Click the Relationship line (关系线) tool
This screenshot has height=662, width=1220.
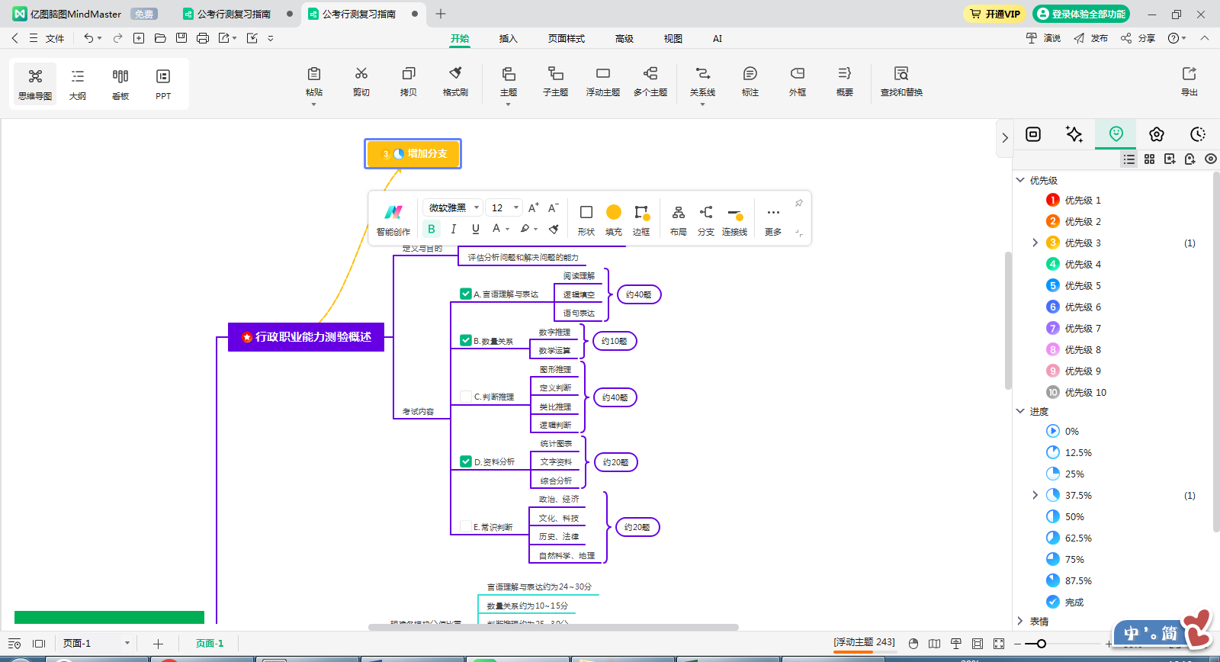[701, 81]
